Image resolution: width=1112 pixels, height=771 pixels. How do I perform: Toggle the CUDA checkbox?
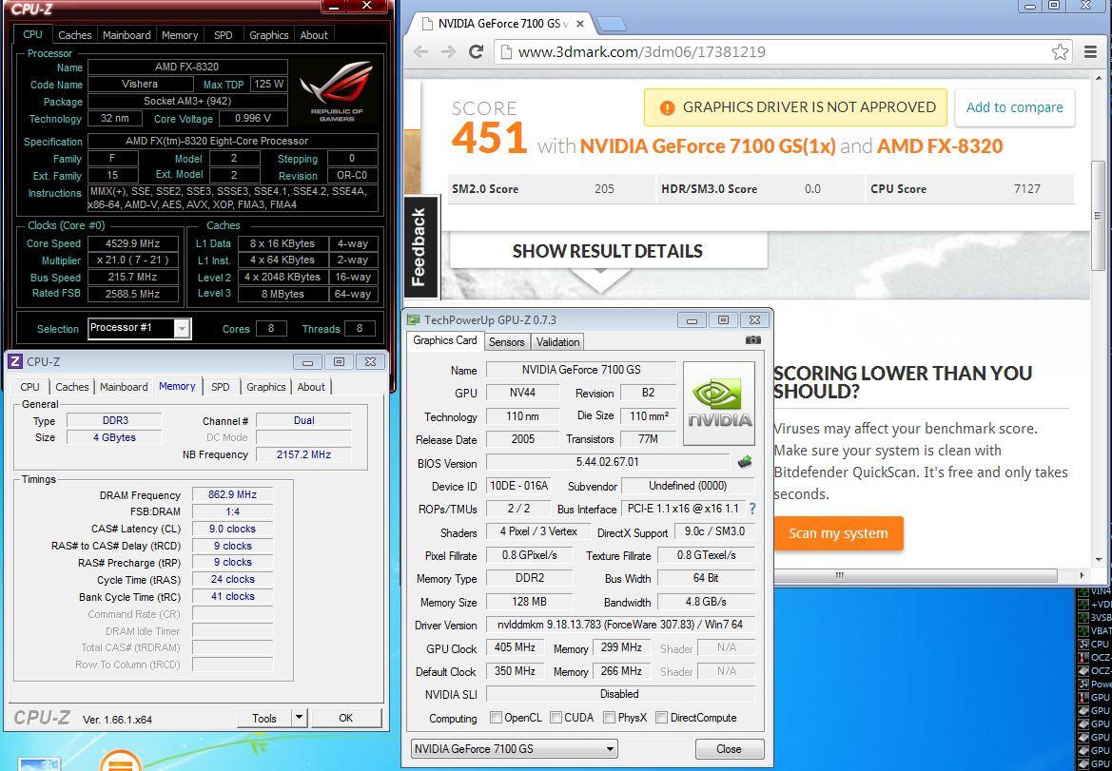556,717
